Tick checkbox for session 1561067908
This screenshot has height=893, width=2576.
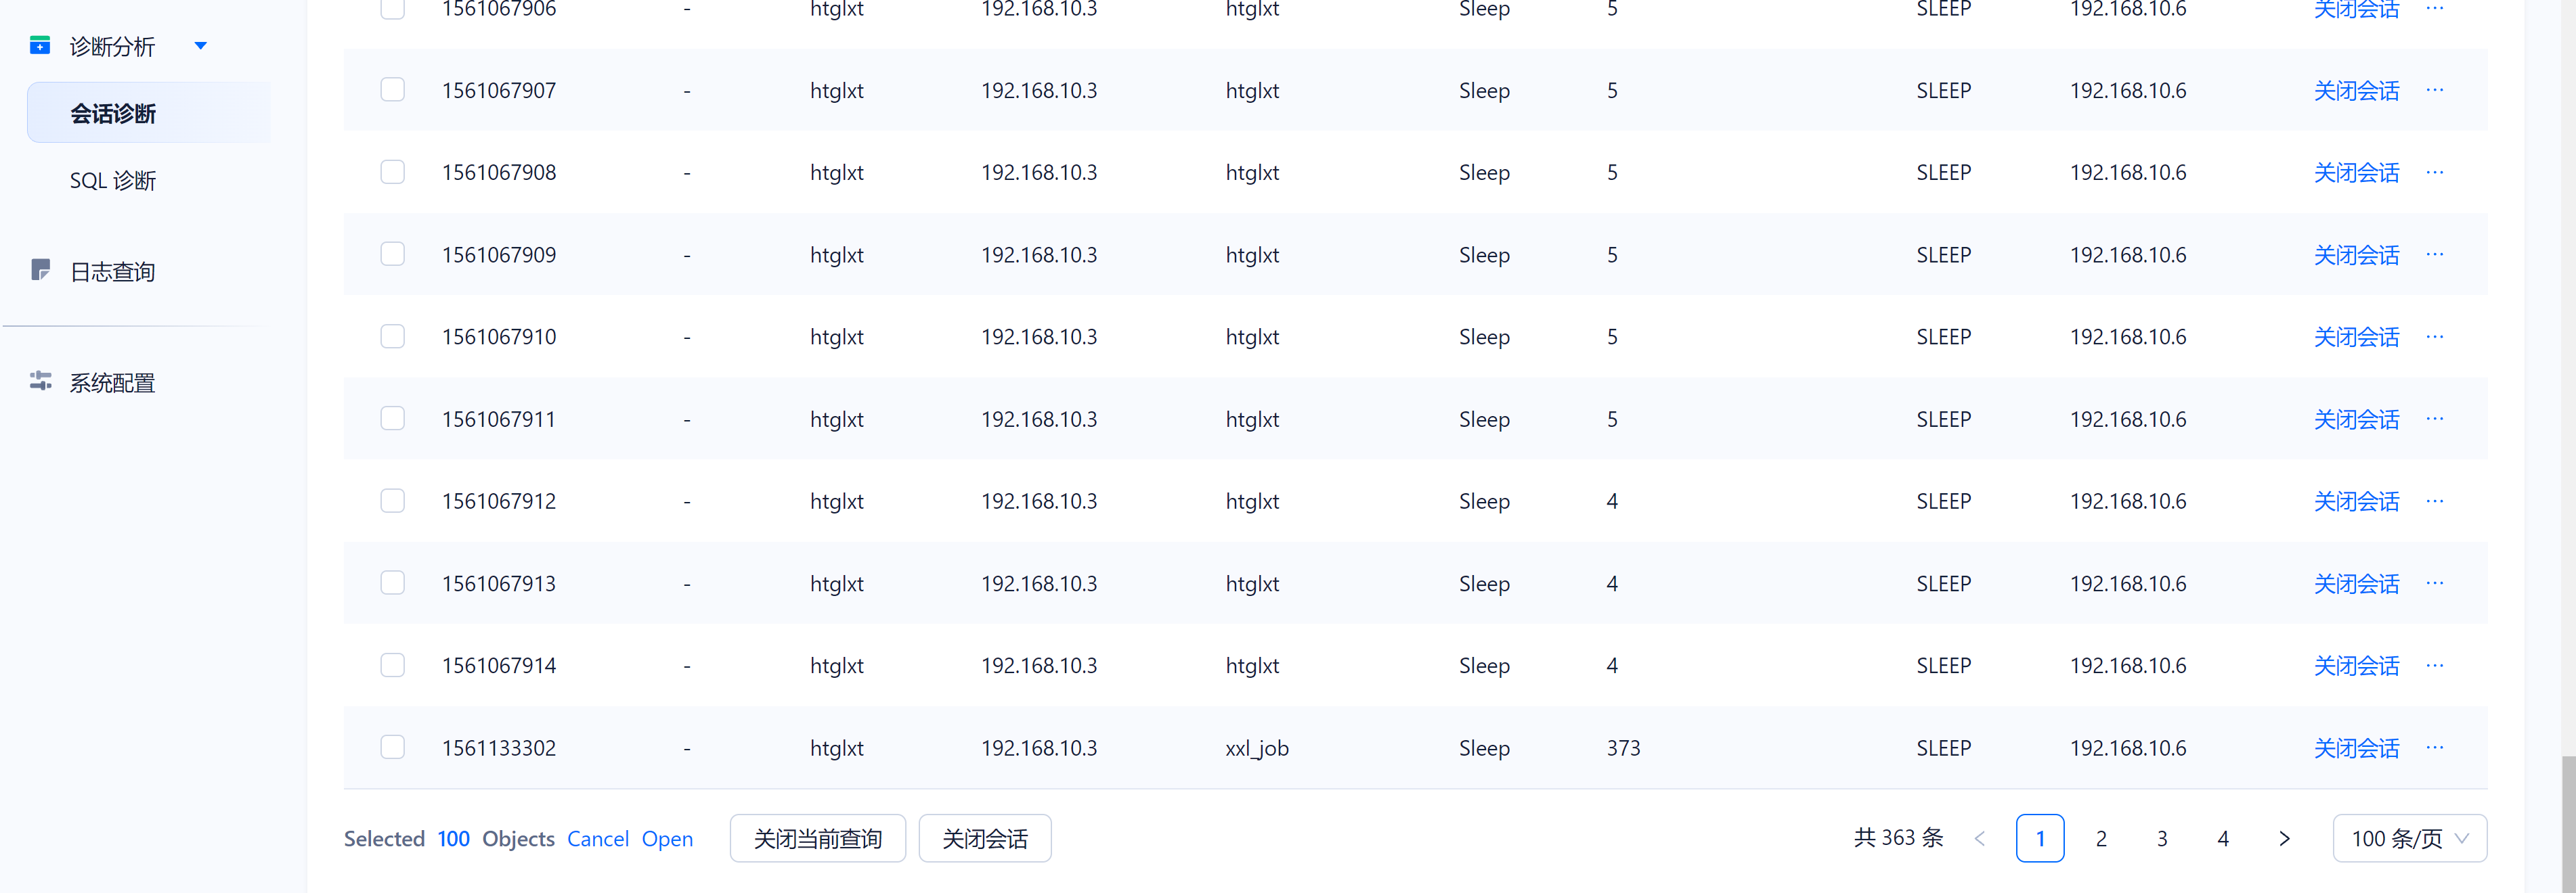(x=392, y=172)
